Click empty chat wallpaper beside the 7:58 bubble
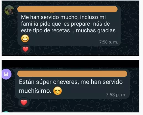Screen dimensions: 143x115 pyautogui.click(x=130, y=28)
